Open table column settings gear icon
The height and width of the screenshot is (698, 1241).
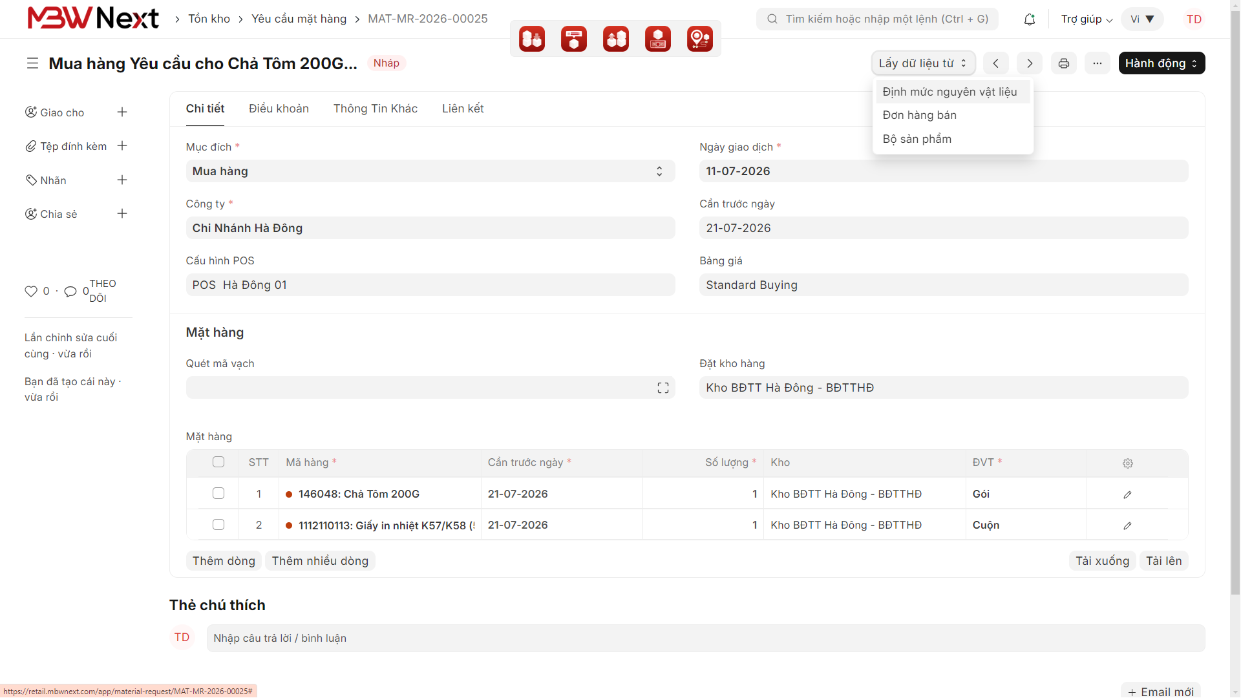(1128, 463)
